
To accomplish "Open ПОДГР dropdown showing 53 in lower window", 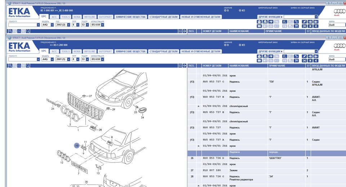I will tap(87, 59).
